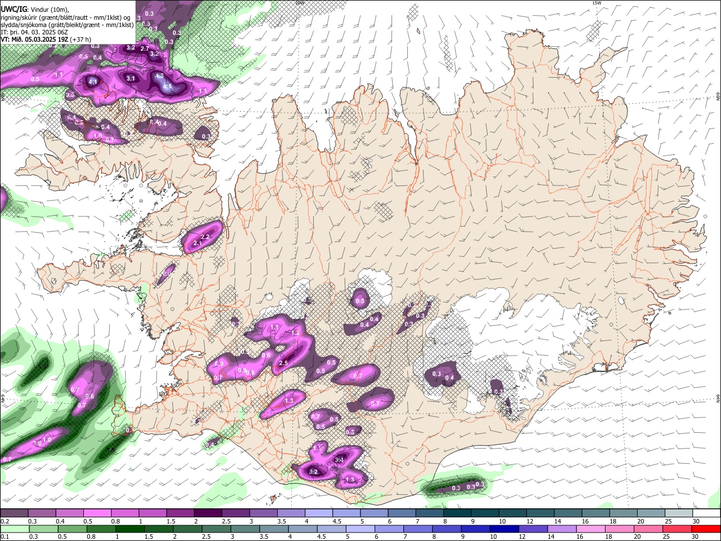Image resolution: width=721 pixels, height=541 pixels.
Task: Click the '3.5' label in the upper legend row
Action: click(x=281, y=521)
